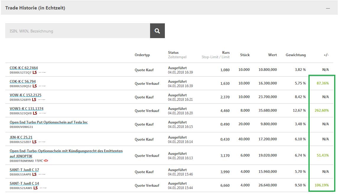Select quantity 40.000 in JEN-K row

244,139
